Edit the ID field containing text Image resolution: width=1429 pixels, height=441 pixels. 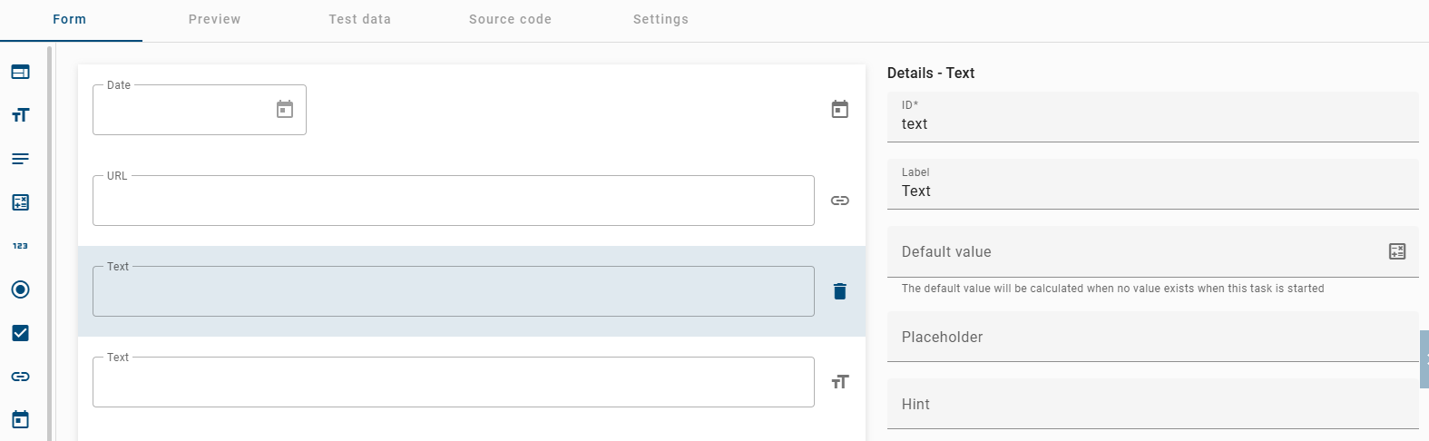point(1153,117)
